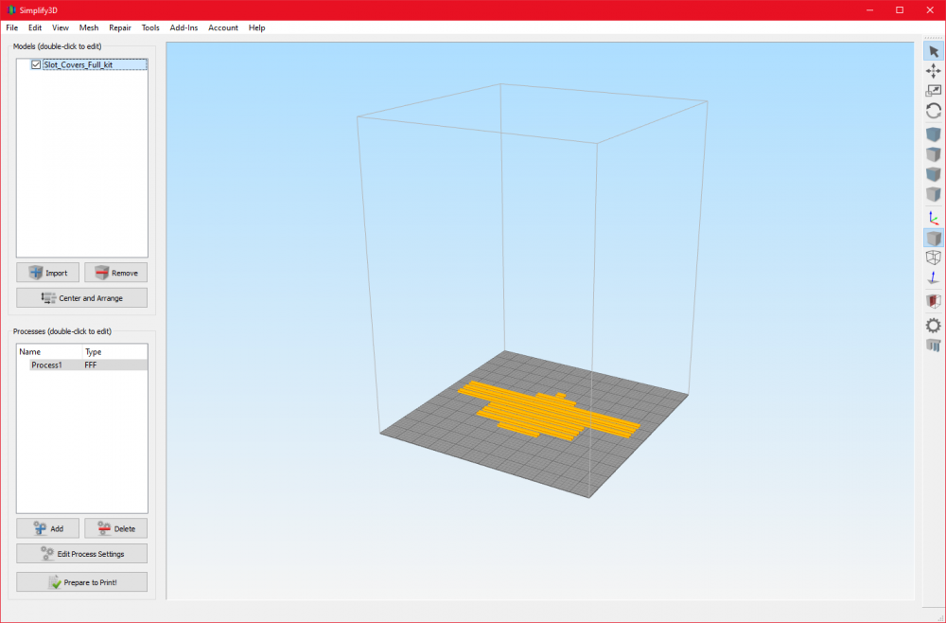This screenshot has width=946, height=623.
Task: Click the FFF type cell of Process1
Action: (91, 365)
